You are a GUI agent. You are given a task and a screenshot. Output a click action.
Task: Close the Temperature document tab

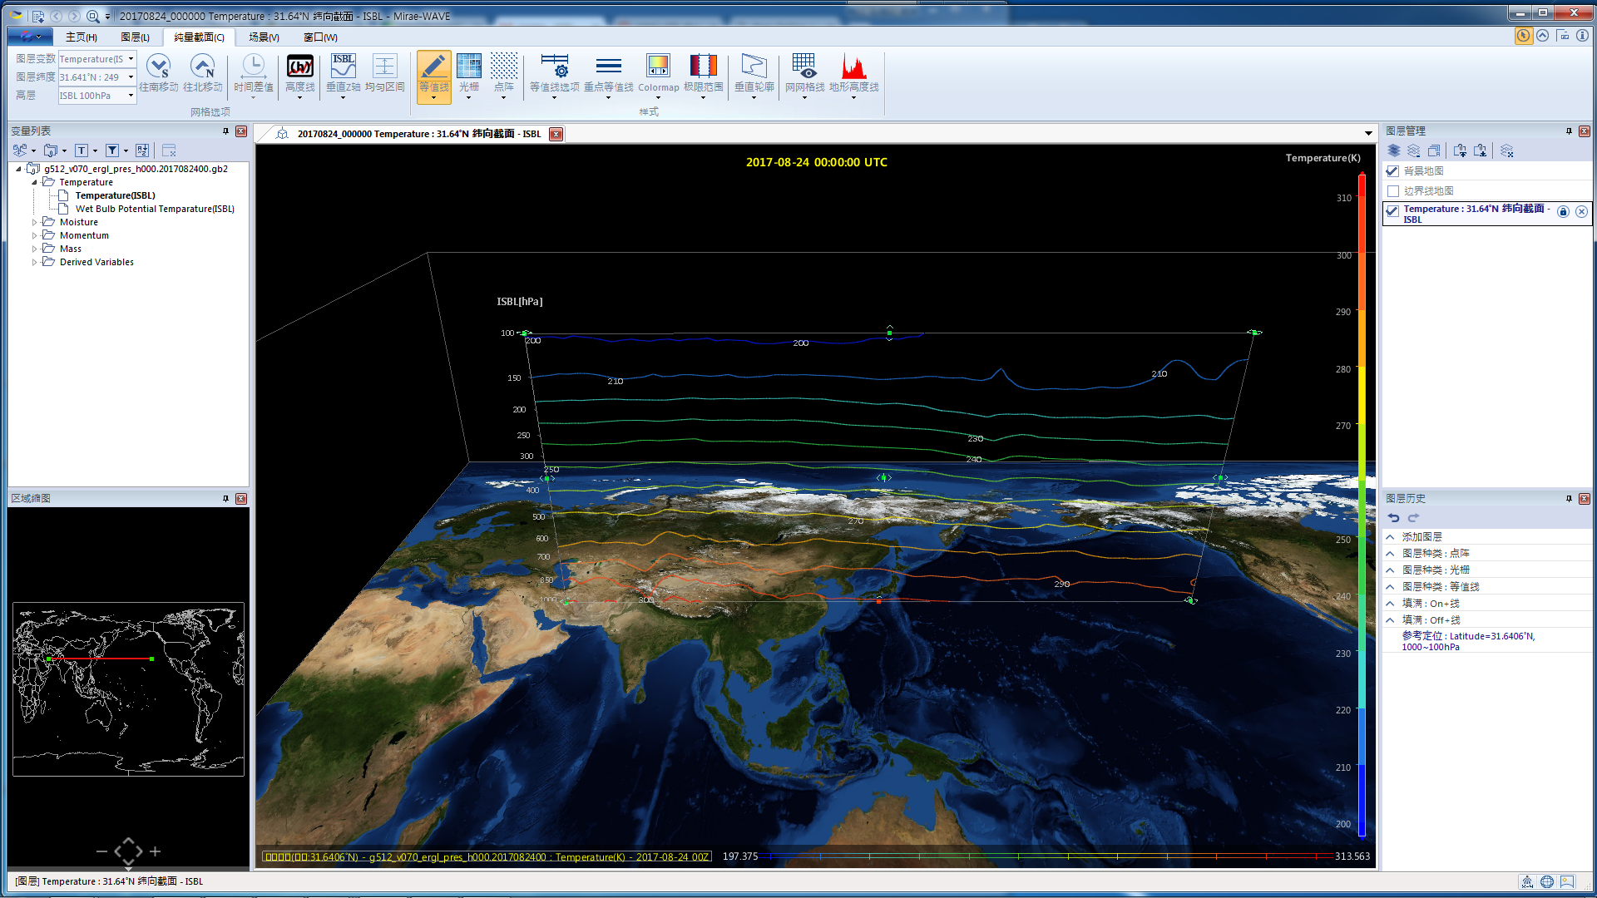pyautogui.click(x=556, y=135)
